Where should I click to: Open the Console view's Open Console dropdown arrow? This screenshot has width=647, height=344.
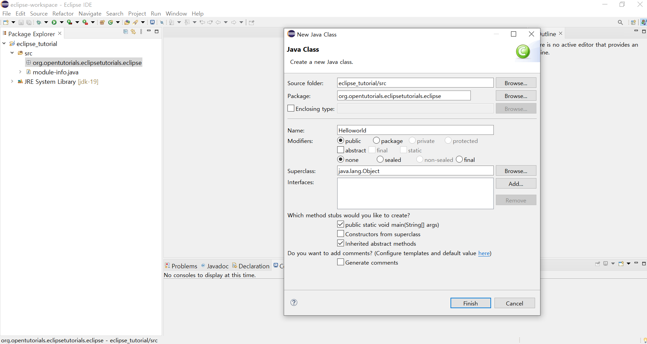tap(629, 264)
